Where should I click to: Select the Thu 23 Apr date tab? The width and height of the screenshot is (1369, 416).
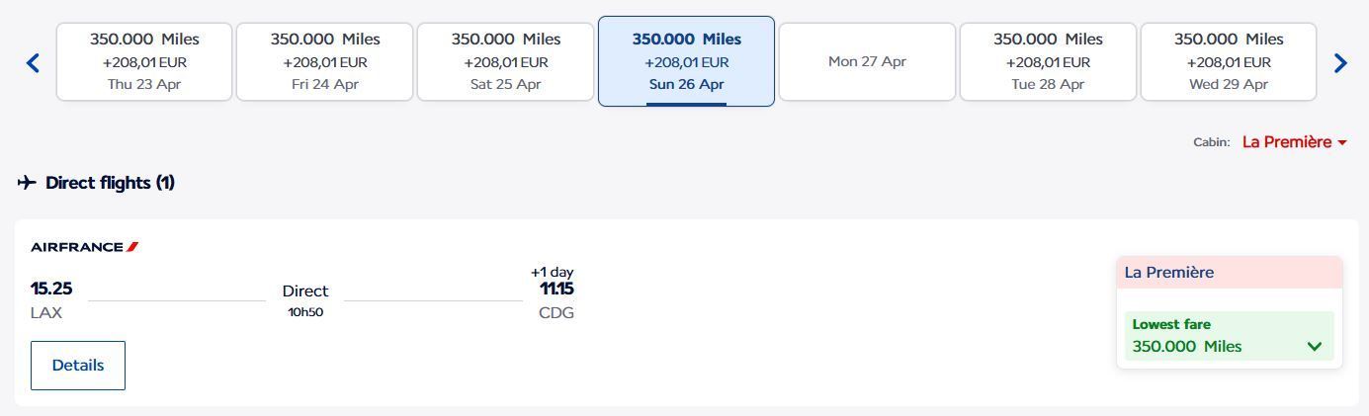coord(144,61)
